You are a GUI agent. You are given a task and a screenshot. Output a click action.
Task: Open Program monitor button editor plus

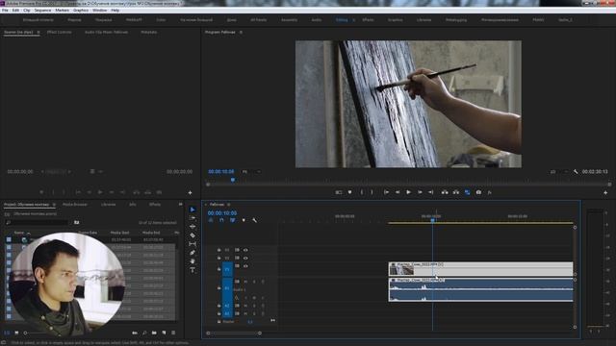pyautogui.click(x=605, y=192)
